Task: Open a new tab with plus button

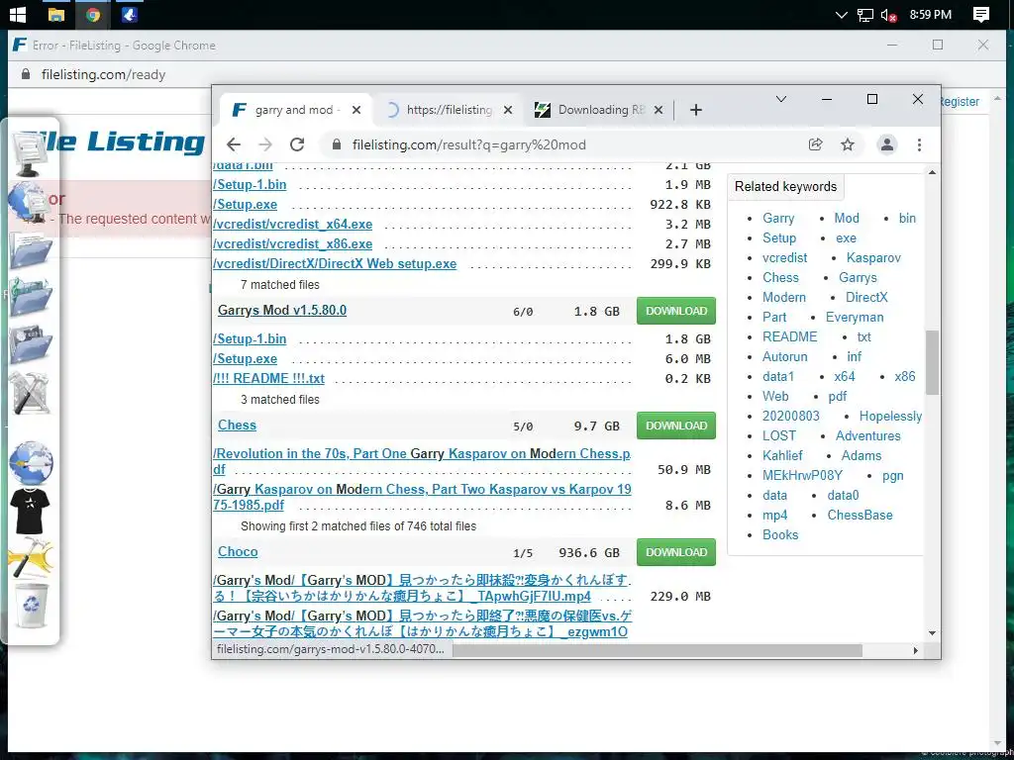Action: tap(696, 110)
